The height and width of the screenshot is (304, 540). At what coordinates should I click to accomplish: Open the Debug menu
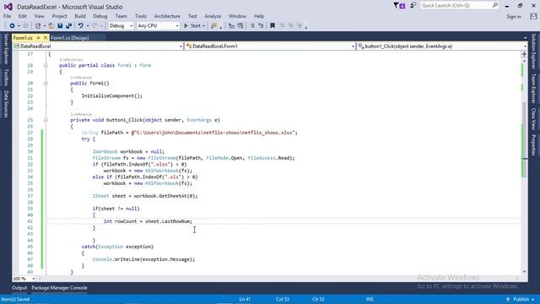point(100,16)
